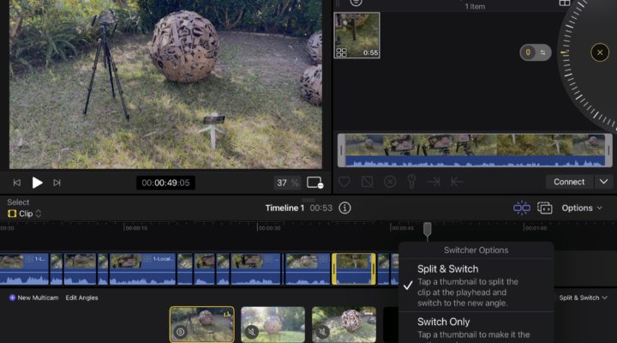Connect the clip to timeline

(x=569, y=182)
